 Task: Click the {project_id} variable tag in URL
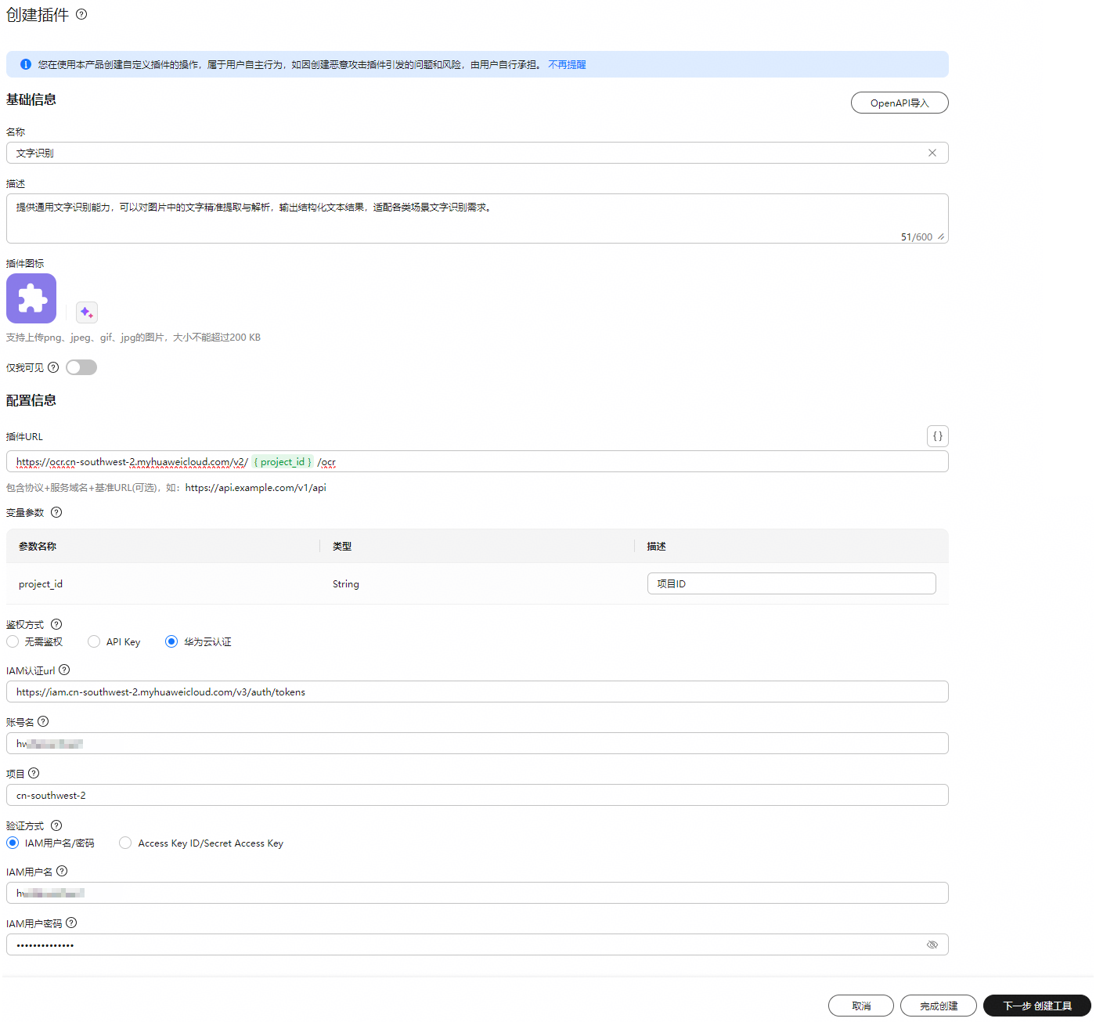tap(283, 462)
